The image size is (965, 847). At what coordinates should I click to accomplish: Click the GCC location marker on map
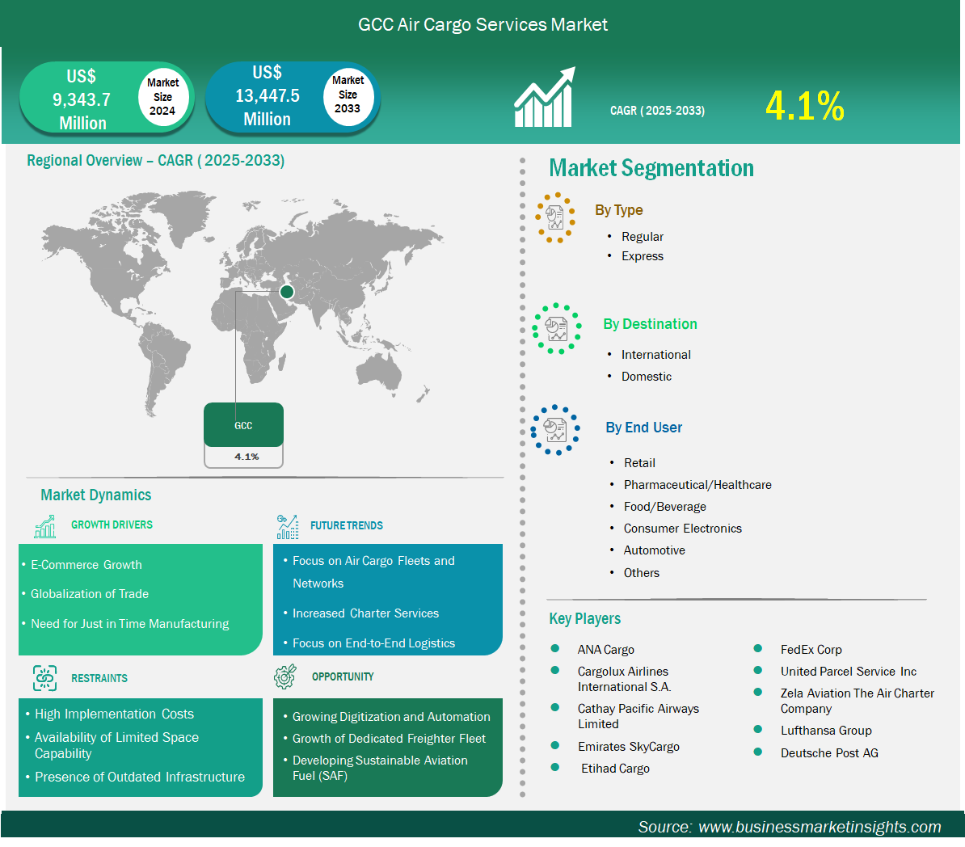[287, 292]
